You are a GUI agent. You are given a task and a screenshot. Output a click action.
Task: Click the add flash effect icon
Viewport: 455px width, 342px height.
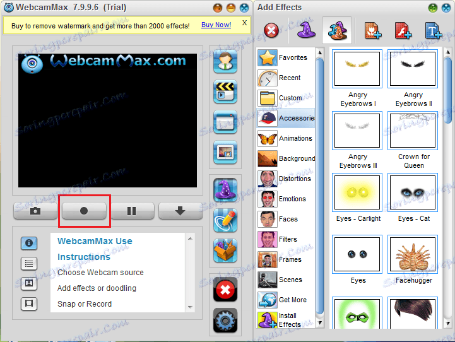coord(403,30)
